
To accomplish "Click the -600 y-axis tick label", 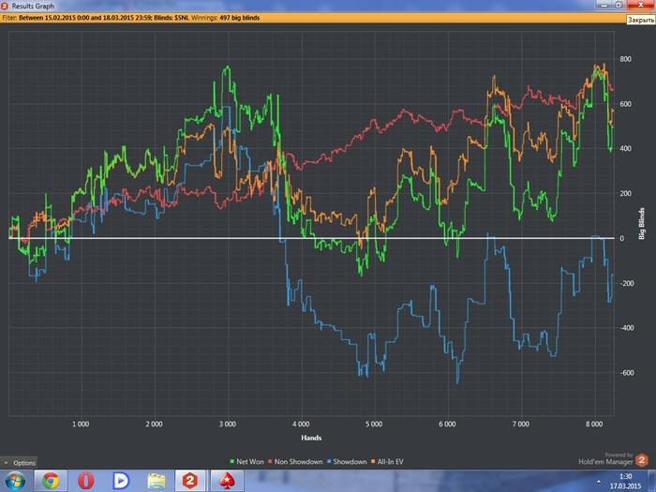I will coord(627,373).
